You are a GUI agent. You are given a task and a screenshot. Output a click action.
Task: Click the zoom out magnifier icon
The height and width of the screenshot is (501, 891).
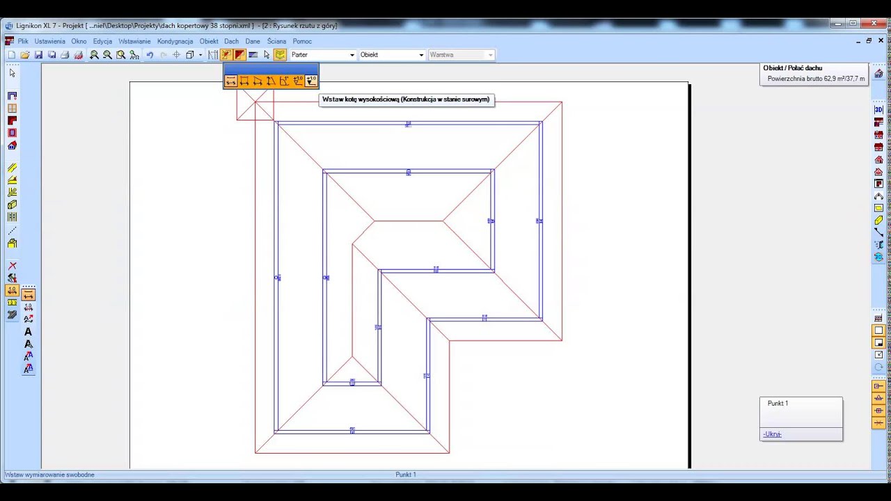pyautogui.click(x=107, y=55)
